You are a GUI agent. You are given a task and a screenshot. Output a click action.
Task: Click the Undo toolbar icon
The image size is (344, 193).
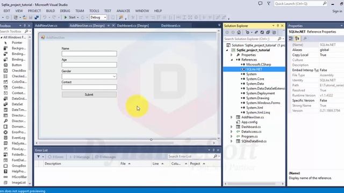45,17
